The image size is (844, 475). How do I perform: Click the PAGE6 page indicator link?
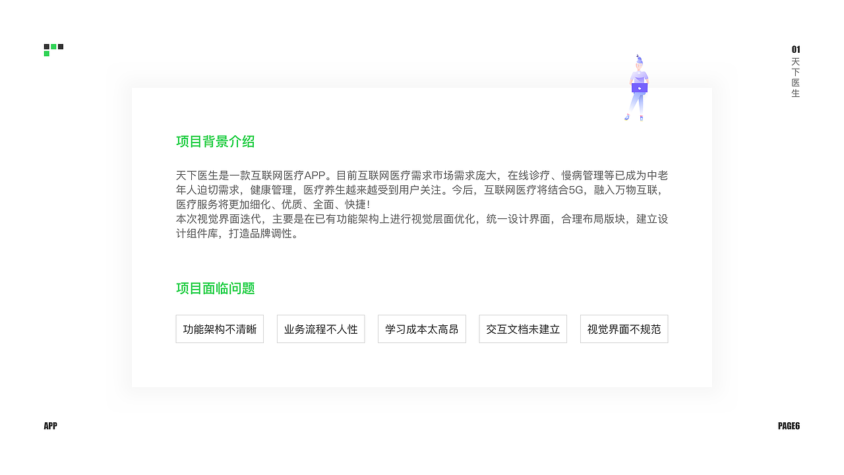pos(789,426)
